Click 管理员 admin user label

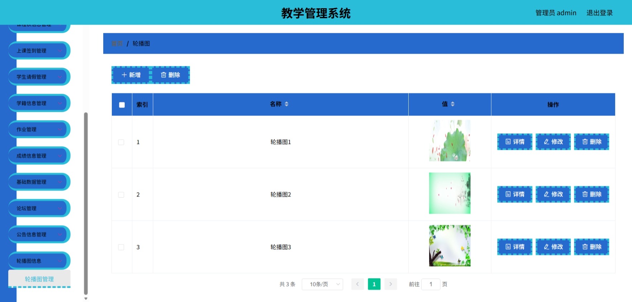556,13
